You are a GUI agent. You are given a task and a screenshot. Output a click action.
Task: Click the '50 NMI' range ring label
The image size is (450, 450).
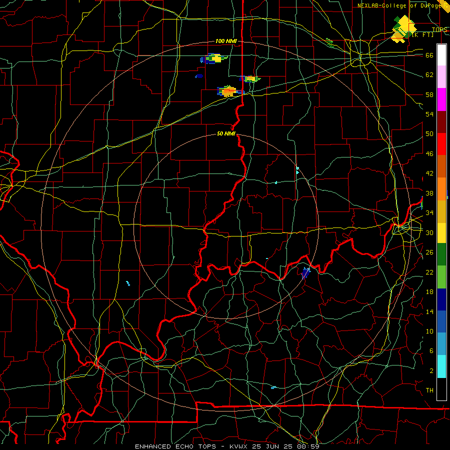(x=226, y=133)
